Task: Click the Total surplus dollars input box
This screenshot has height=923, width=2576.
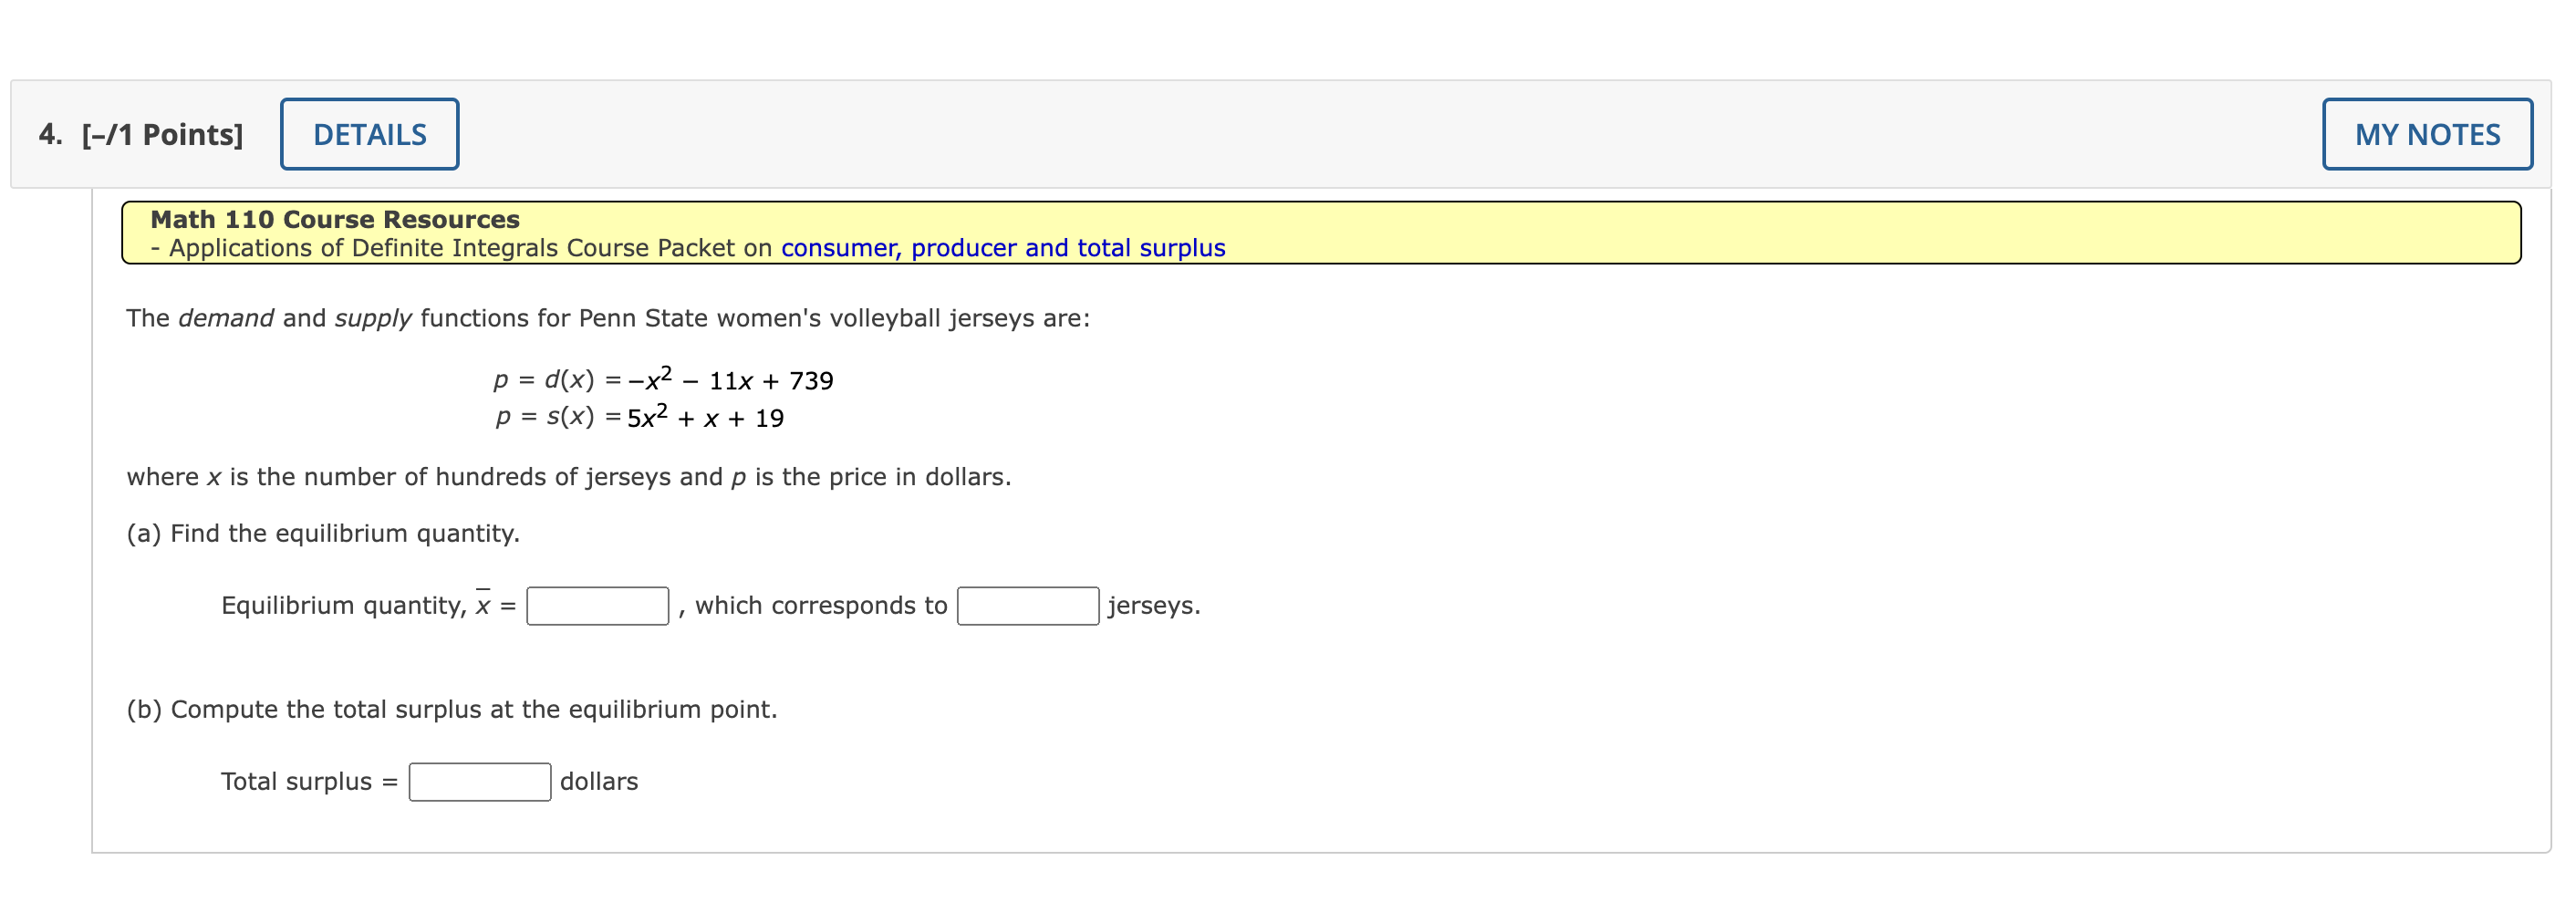Action: pos(479,781)
